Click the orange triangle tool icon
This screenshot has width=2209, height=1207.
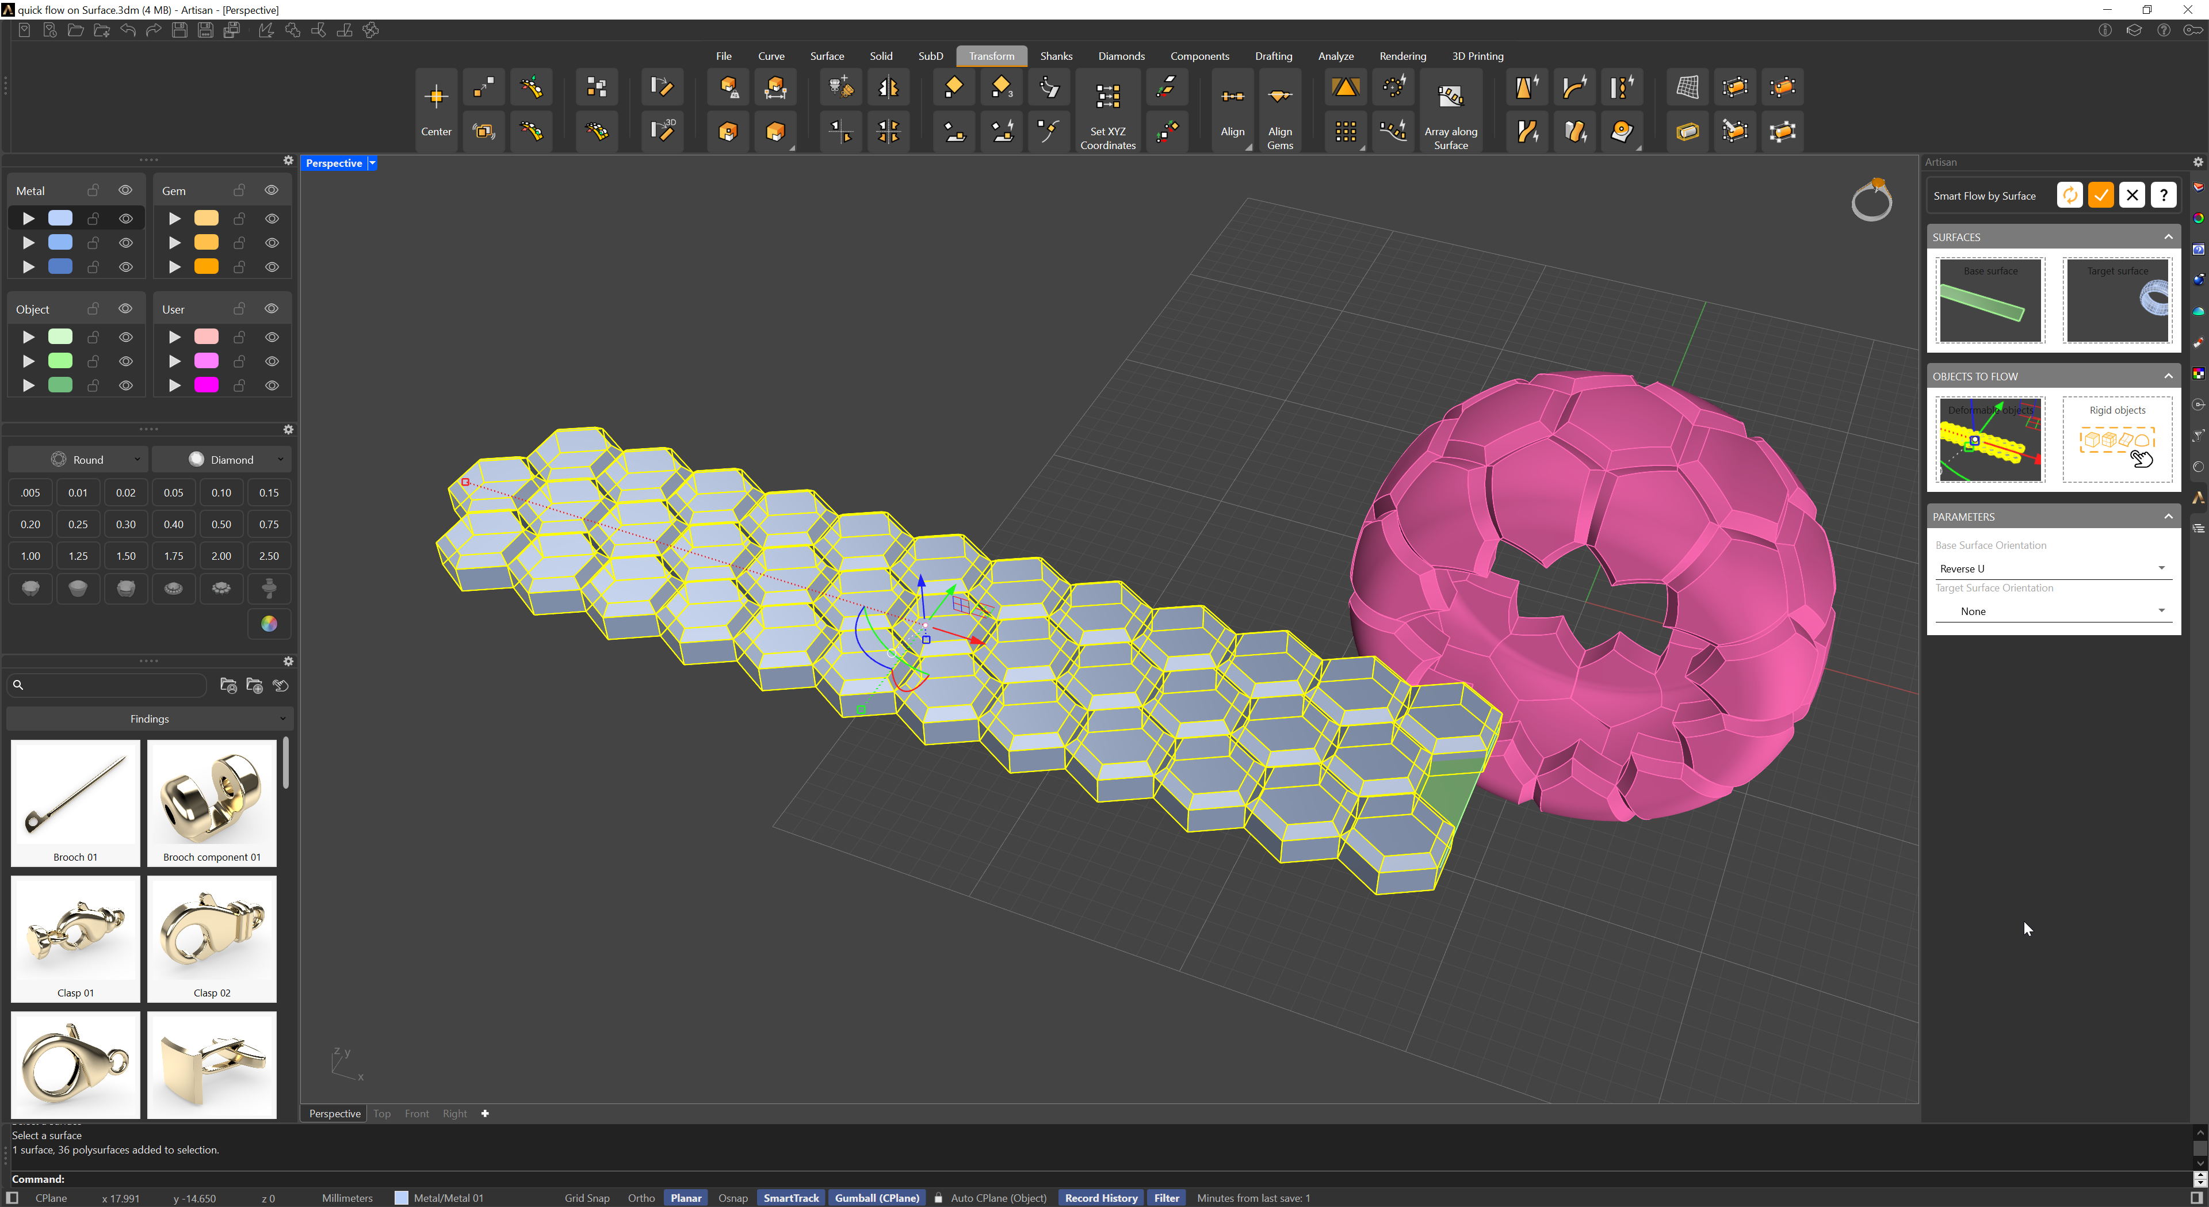(1346, 87)
